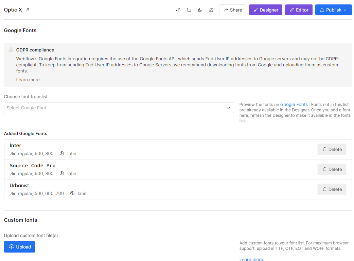This screenshot has height=261, width=354.
Task: Click the globe icon in Inter row
Action: (62, 153)
